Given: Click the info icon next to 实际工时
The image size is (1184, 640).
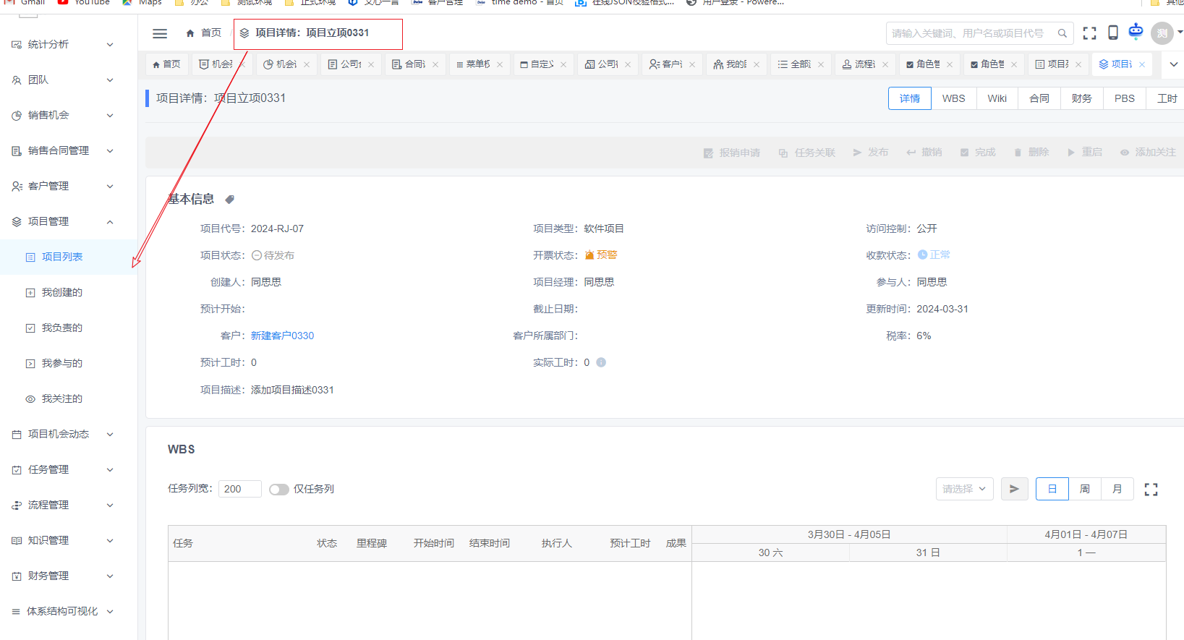Looking at the screenshot, I should pos(601,362).
